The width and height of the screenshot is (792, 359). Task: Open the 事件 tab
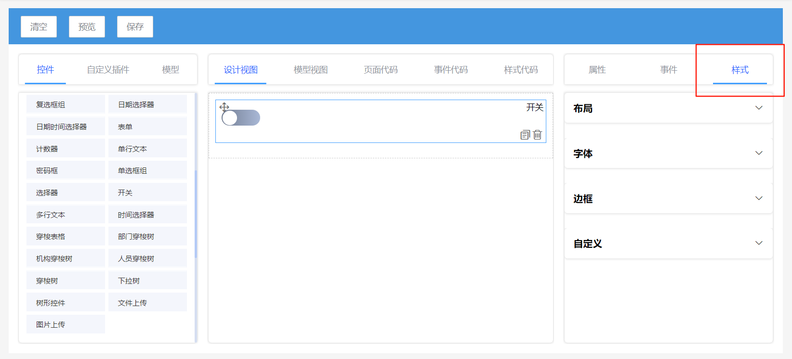pyautogui.click(x=668, y=70)
